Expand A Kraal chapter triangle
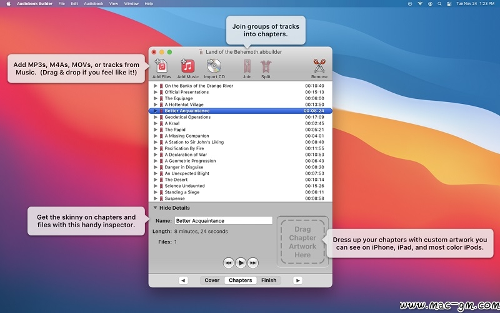Viewport: 500px width, 313px height. click(x=155, y=123)
